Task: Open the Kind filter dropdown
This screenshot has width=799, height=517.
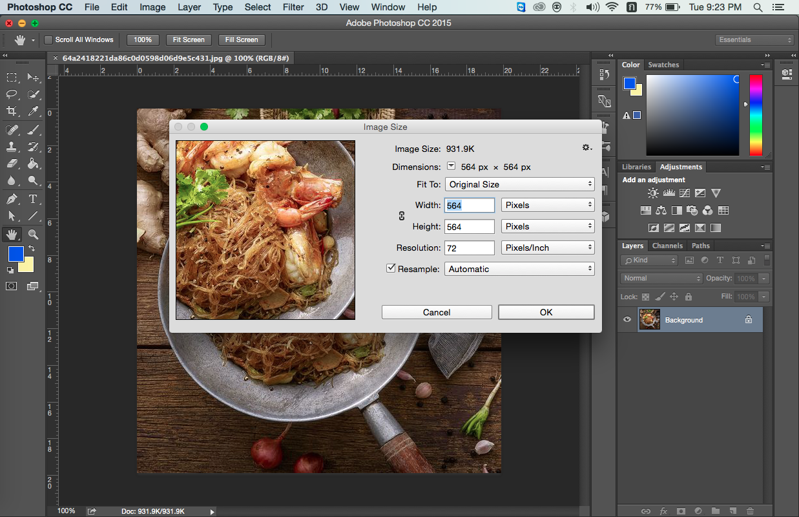Action: (649, 260)
